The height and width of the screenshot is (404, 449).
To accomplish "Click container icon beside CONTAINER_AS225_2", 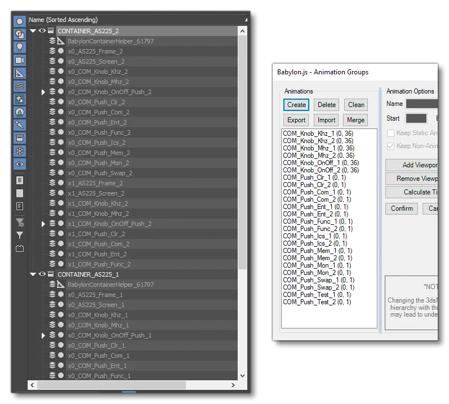I will click(x=51, y=30).
